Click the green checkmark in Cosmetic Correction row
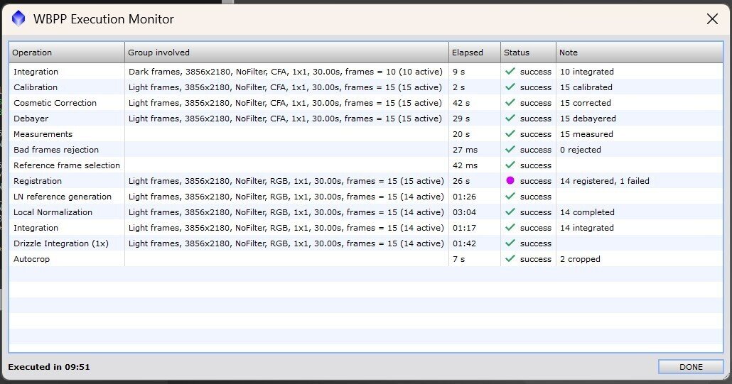732x384 pixels. [510, 102]
